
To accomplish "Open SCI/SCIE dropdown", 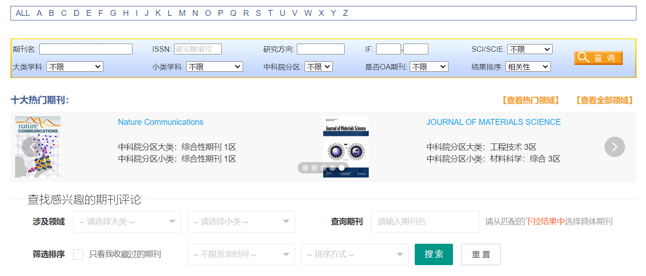I will (x=530, y=49).
